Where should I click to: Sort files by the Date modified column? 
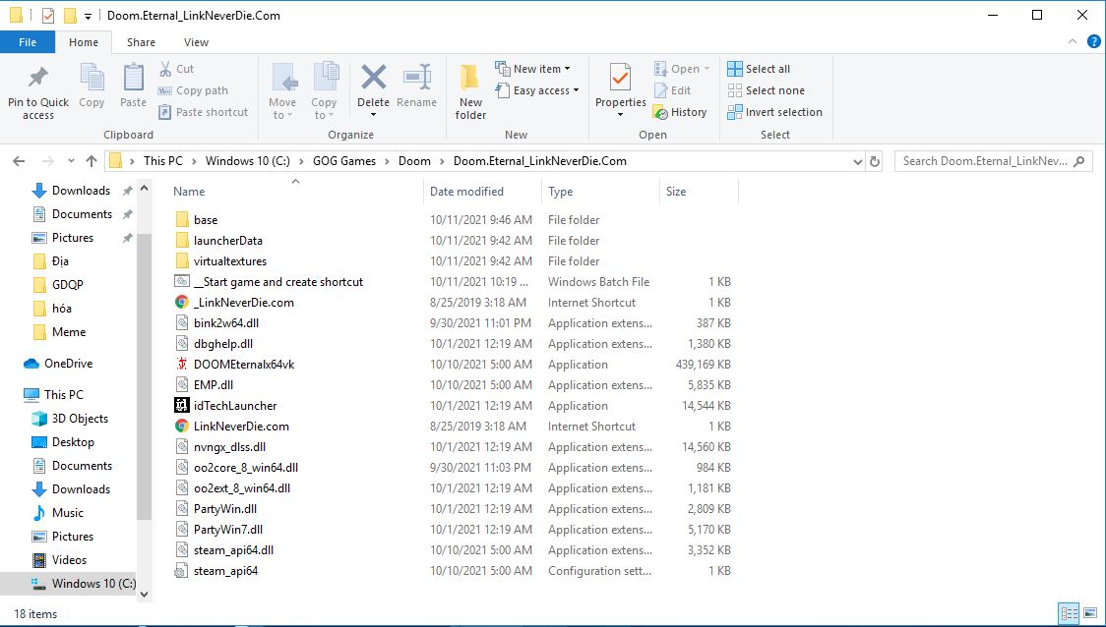(466, 192)
